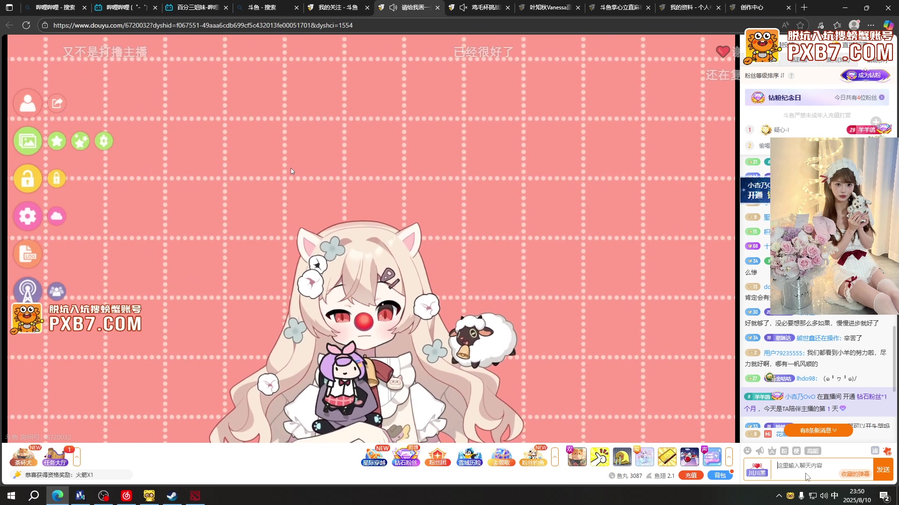Sort by 粉丝等级排序
Viewport: 899px width, 505px height.
pyautogui.click(x=764, y=76)
